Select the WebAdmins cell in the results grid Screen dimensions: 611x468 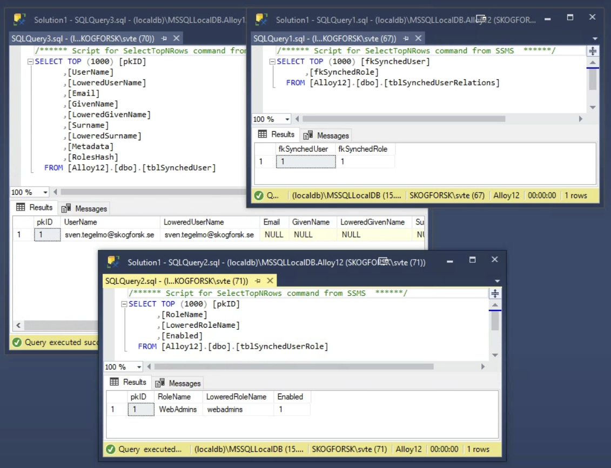[178, 410]
